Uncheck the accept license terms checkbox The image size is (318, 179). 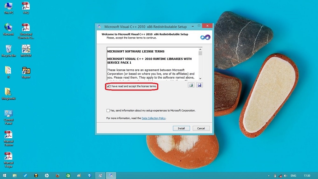[108, 86]
